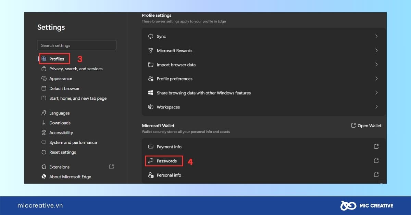Click the Open Wallet link
Viewport: 411px width, 215px height.
click(366, 126)
